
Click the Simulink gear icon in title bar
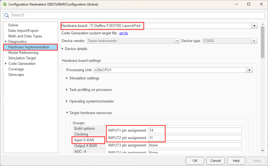tap(5, 4)
